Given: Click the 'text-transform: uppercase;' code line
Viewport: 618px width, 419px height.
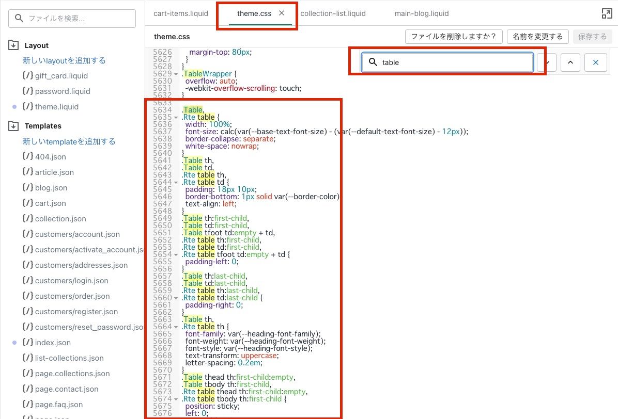Looking at the screenshot, I should 231,356.
